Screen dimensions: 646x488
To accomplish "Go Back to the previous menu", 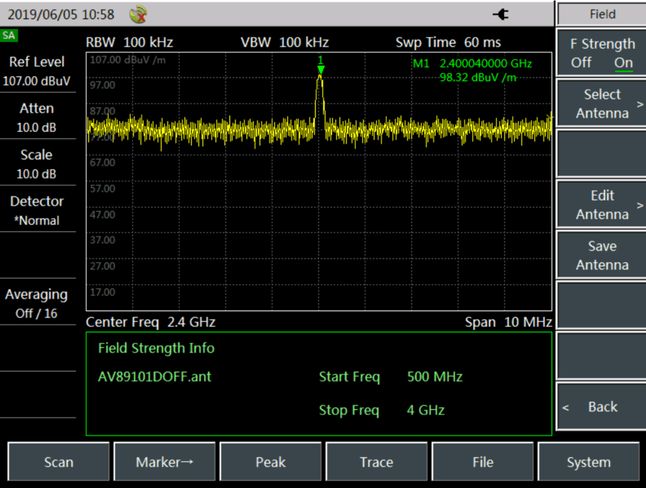I will 601,407.
